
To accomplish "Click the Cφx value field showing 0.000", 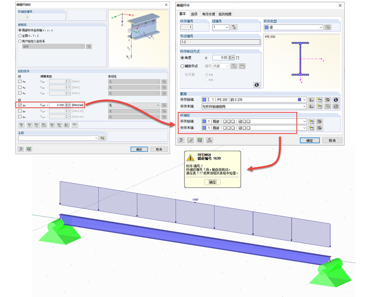I will tap(57, 105).
